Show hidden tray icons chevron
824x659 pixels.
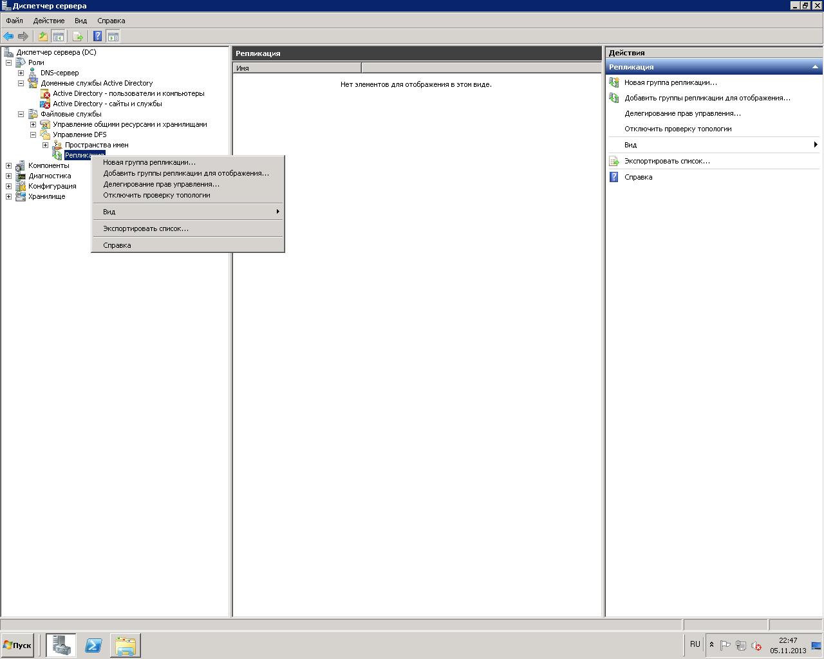tap(711, 645)
